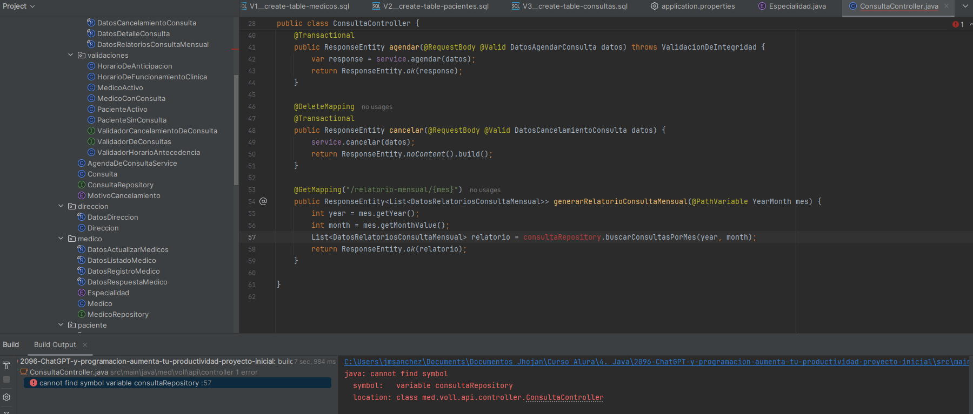
Task: Open DatosCancelamientoConsulta record file
Action: coord(146,23)
